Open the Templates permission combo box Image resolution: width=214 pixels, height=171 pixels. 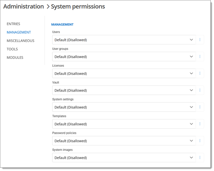124,124
